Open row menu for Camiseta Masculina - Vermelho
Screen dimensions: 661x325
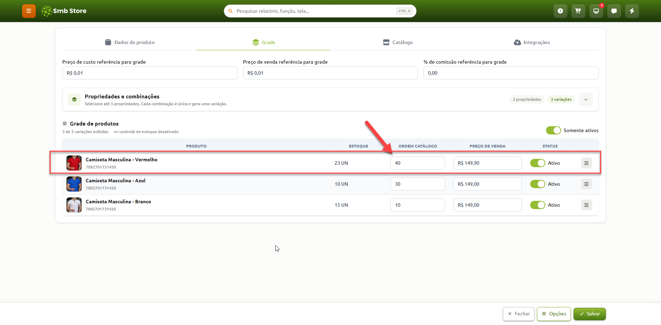click(x=586, y=163)
